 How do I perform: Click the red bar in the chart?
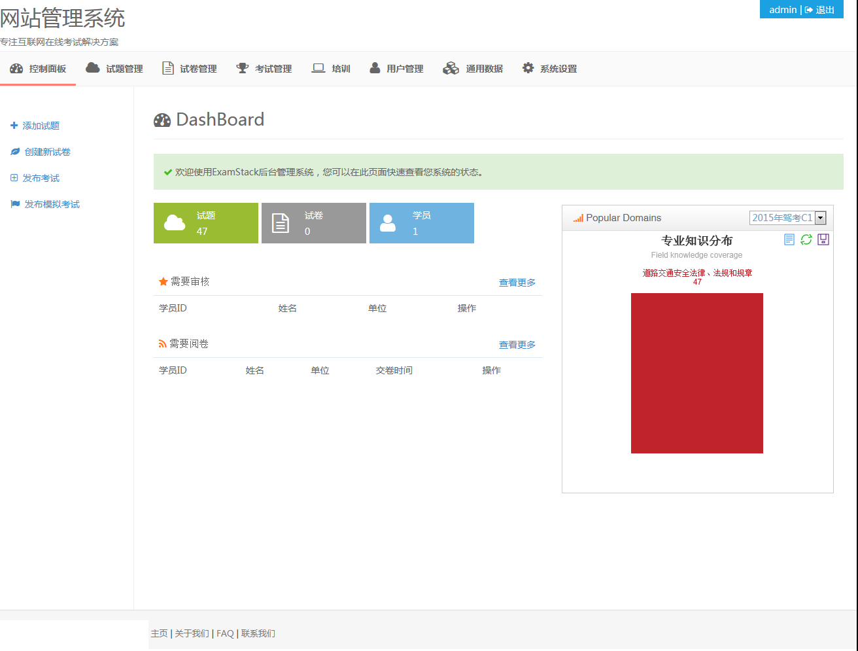pyautogui.click(x=696, y=373)
